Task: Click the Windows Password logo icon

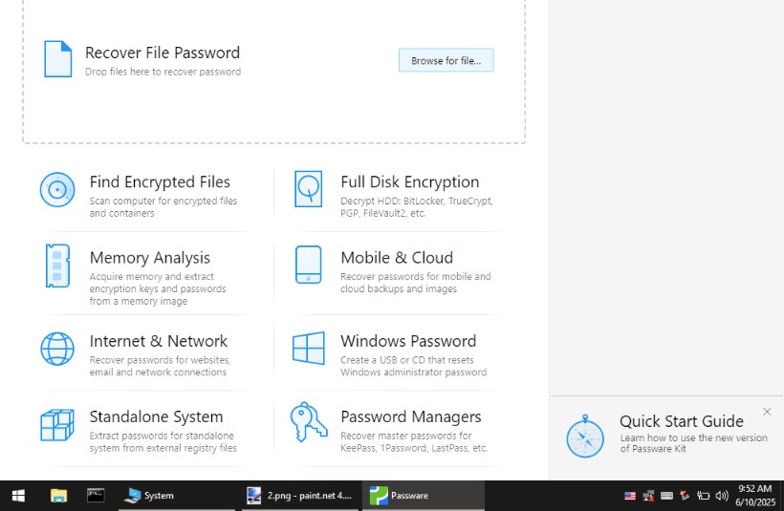Action: tap(309, 349)
